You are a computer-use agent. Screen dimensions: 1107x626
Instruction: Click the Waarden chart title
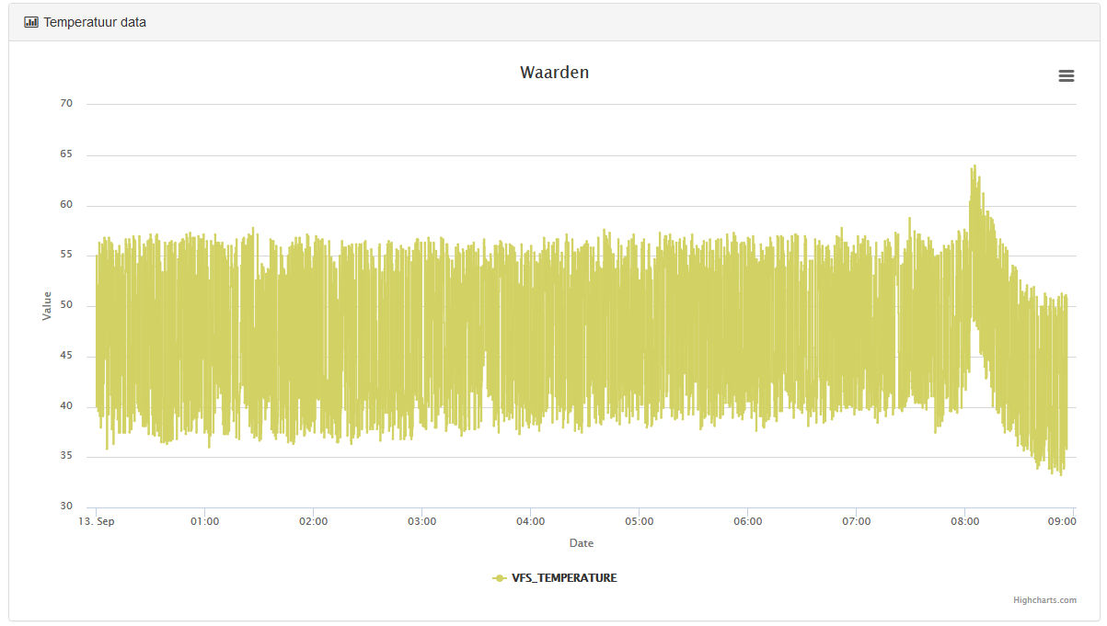tap(554, 73)
